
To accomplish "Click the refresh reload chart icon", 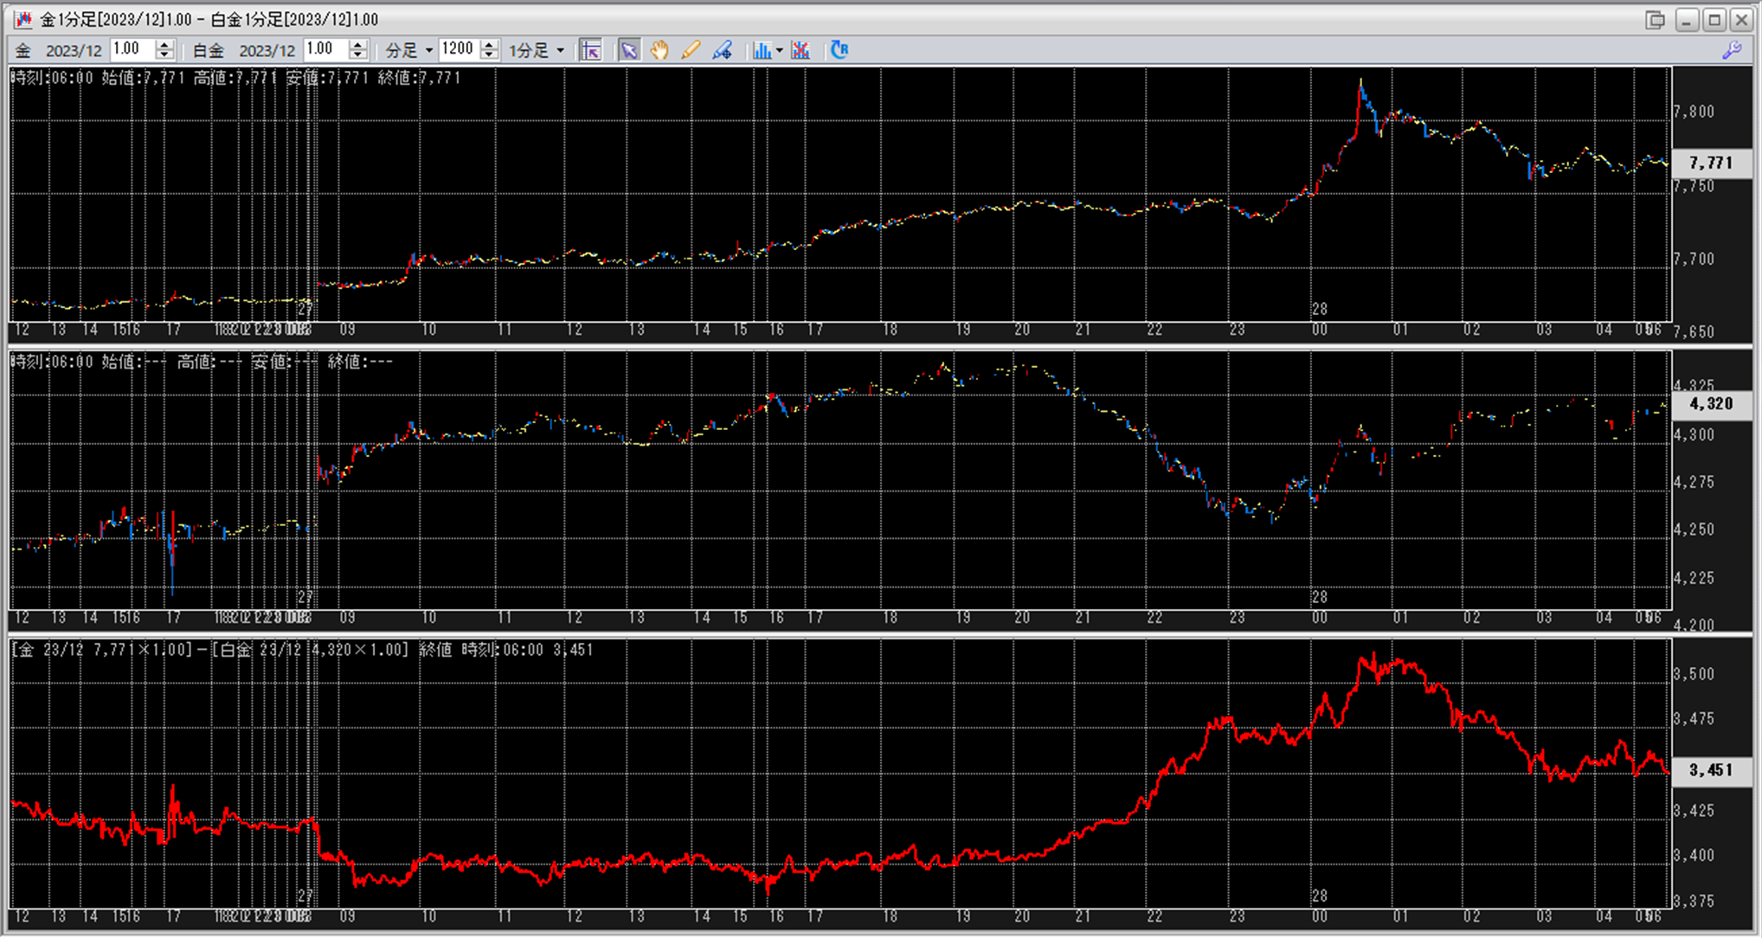I will [839, 50].
